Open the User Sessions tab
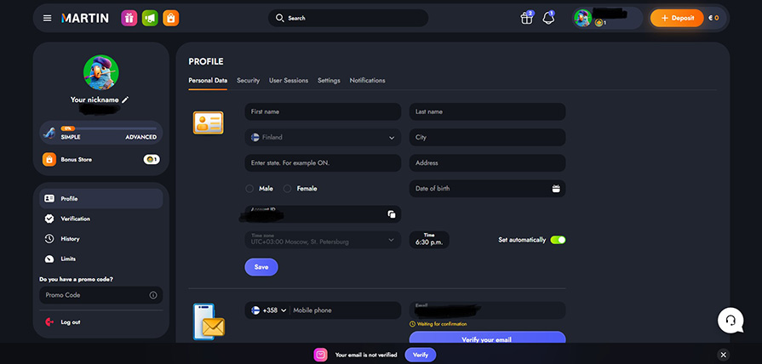762x364 pixels. click(x=288, y=81)
